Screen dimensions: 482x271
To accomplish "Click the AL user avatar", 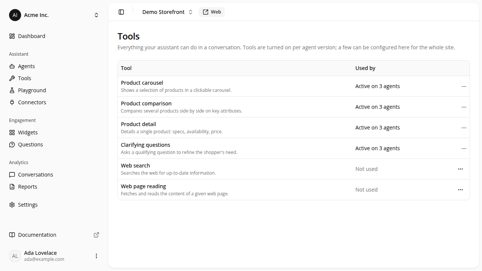I will 15,256.
